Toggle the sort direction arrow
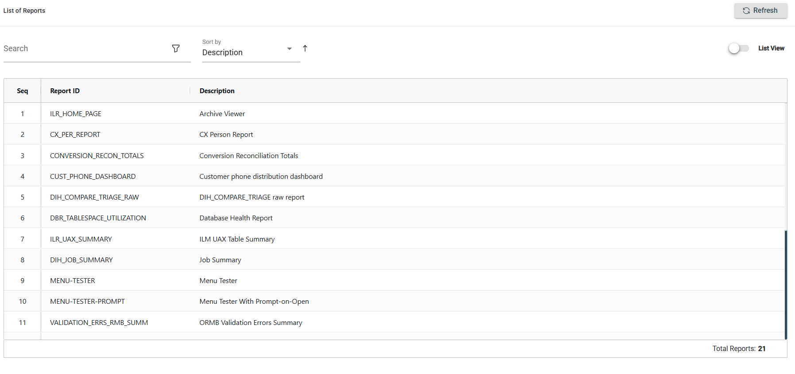This screenshot has width=795, height=374. (x=305, y=49)
